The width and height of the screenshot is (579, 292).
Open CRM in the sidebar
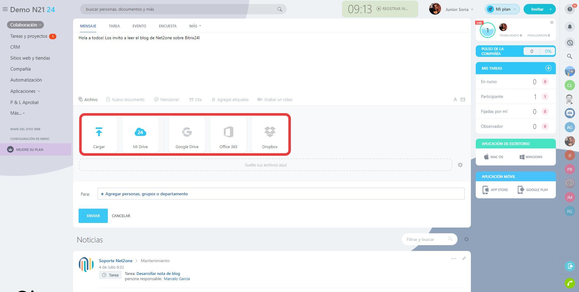tap(15, 47)
